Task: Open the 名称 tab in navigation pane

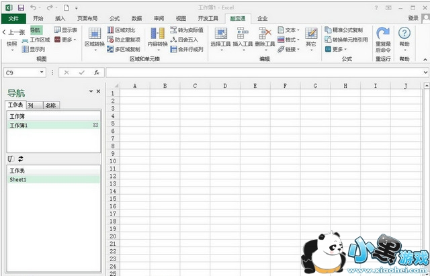Action: point(51,105)
